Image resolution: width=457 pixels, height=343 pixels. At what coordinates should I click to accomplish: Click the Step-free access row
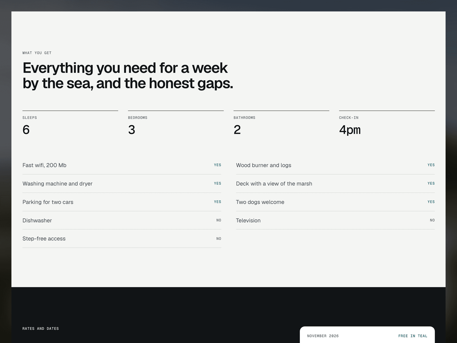122,239
